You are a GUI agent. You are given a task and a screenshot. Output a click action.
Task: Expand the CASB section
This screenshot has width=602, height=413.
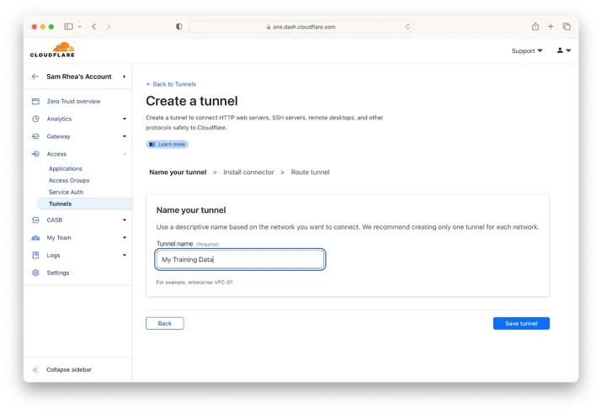tap(125, 220)
